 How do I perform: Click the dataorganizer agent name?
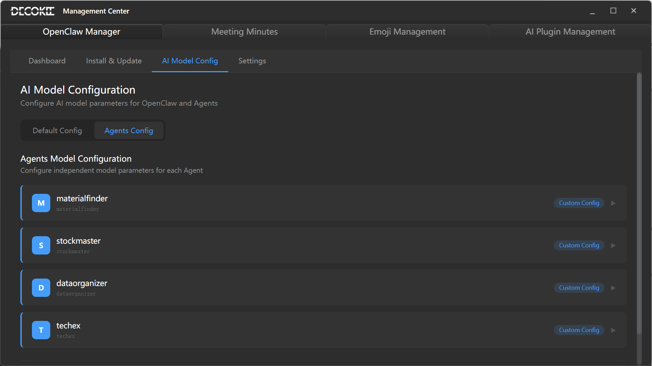click(82, 283)
